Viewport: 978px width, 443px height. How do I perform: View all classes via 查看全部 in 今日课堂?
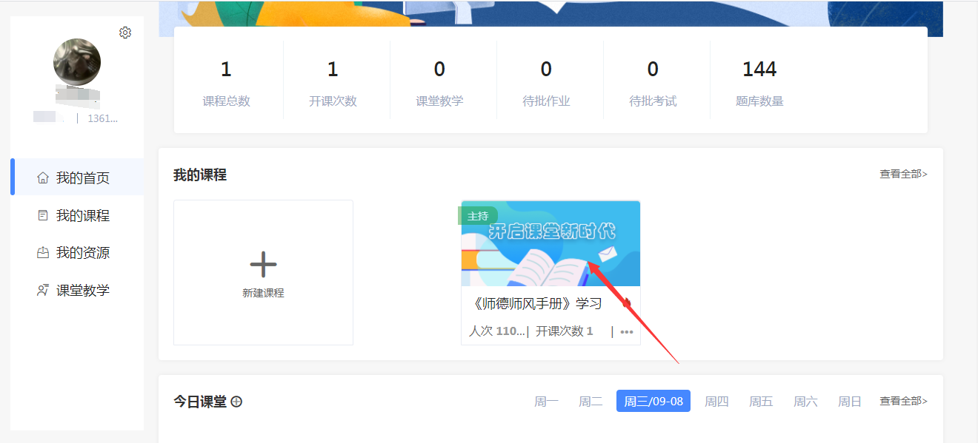tap(903, 401)
